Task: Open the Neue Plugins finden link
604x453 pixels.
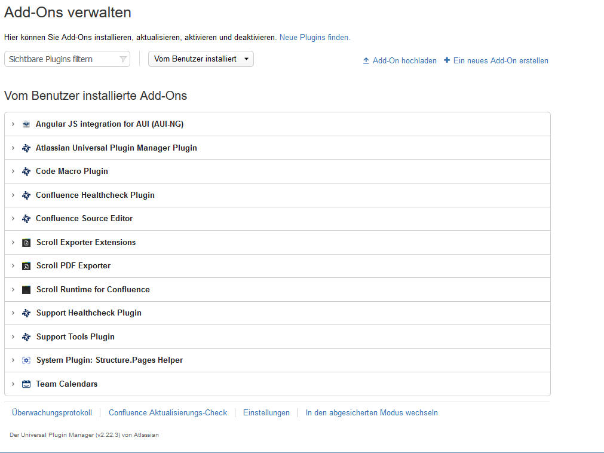Action: click(x=315, y=38)
